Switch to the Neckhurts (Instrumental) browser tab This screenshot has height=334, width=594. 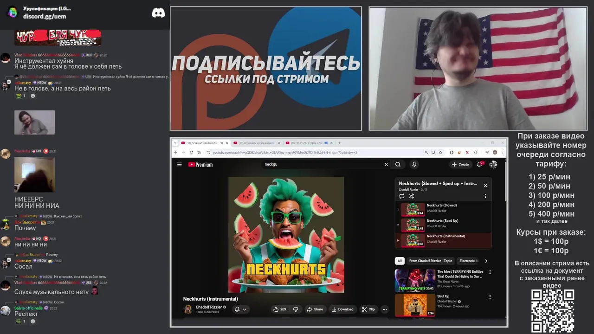[x=204, y=143]
